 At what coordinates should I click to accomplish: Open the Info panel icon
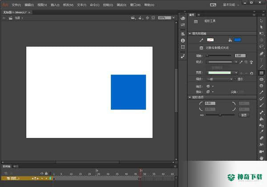point(183,40)
